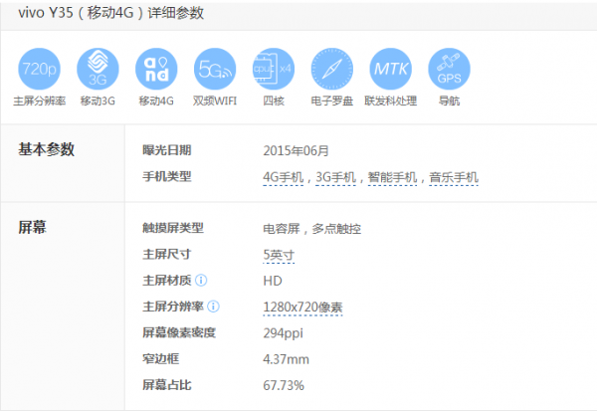This screenshot has width=597, height=411.
Task: Click the 主屏分辨率 caption under 720p icon
Action: tap(39, 101)
